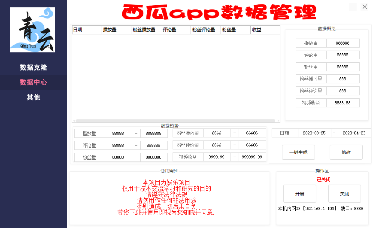The width and height of the screenshot is (373, 228).
Task: Edit trend 粉丝播放量 minimum field 6666
Action: click(217, 133)
